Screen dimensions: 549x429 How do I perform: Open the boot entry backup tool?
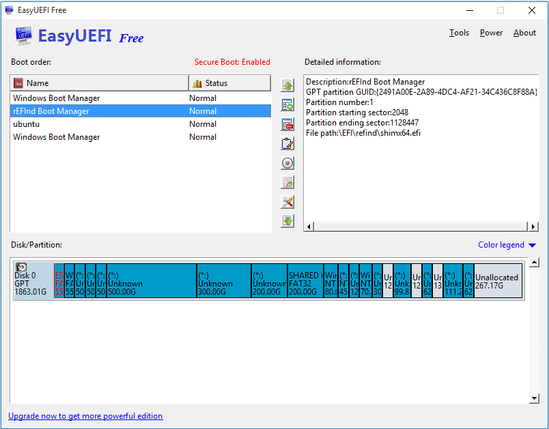pyautogui.click(x=287, y=182)
